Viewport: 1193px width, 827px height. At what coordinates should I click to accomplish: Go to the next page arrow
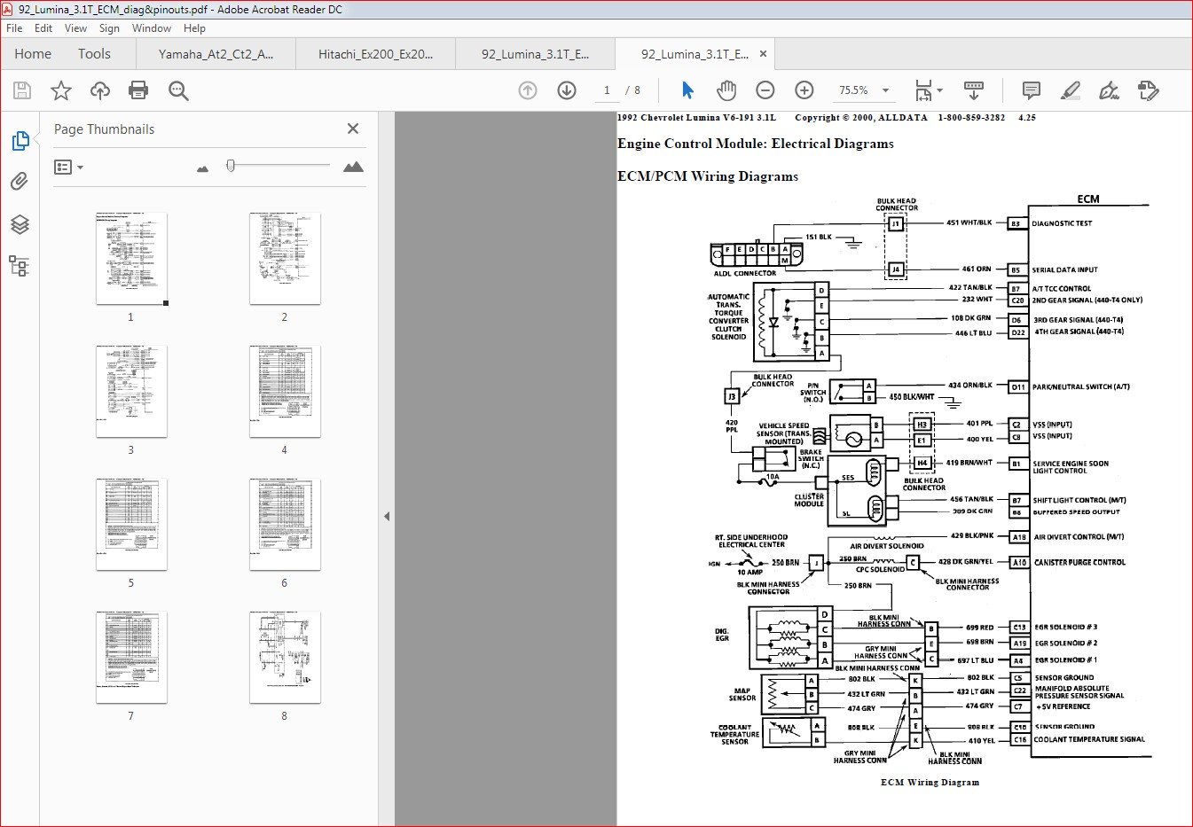[567, 90]
